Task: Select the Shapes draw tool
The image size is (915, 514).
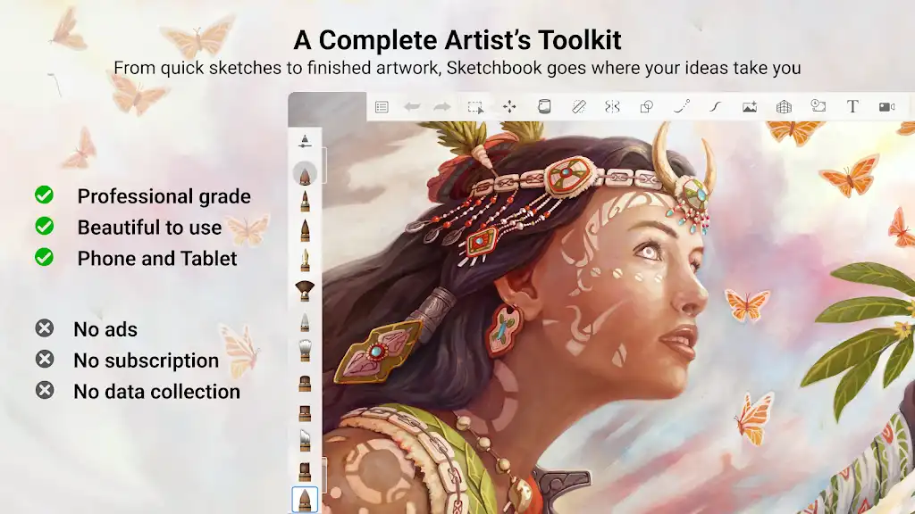Action: coord(647,107)
